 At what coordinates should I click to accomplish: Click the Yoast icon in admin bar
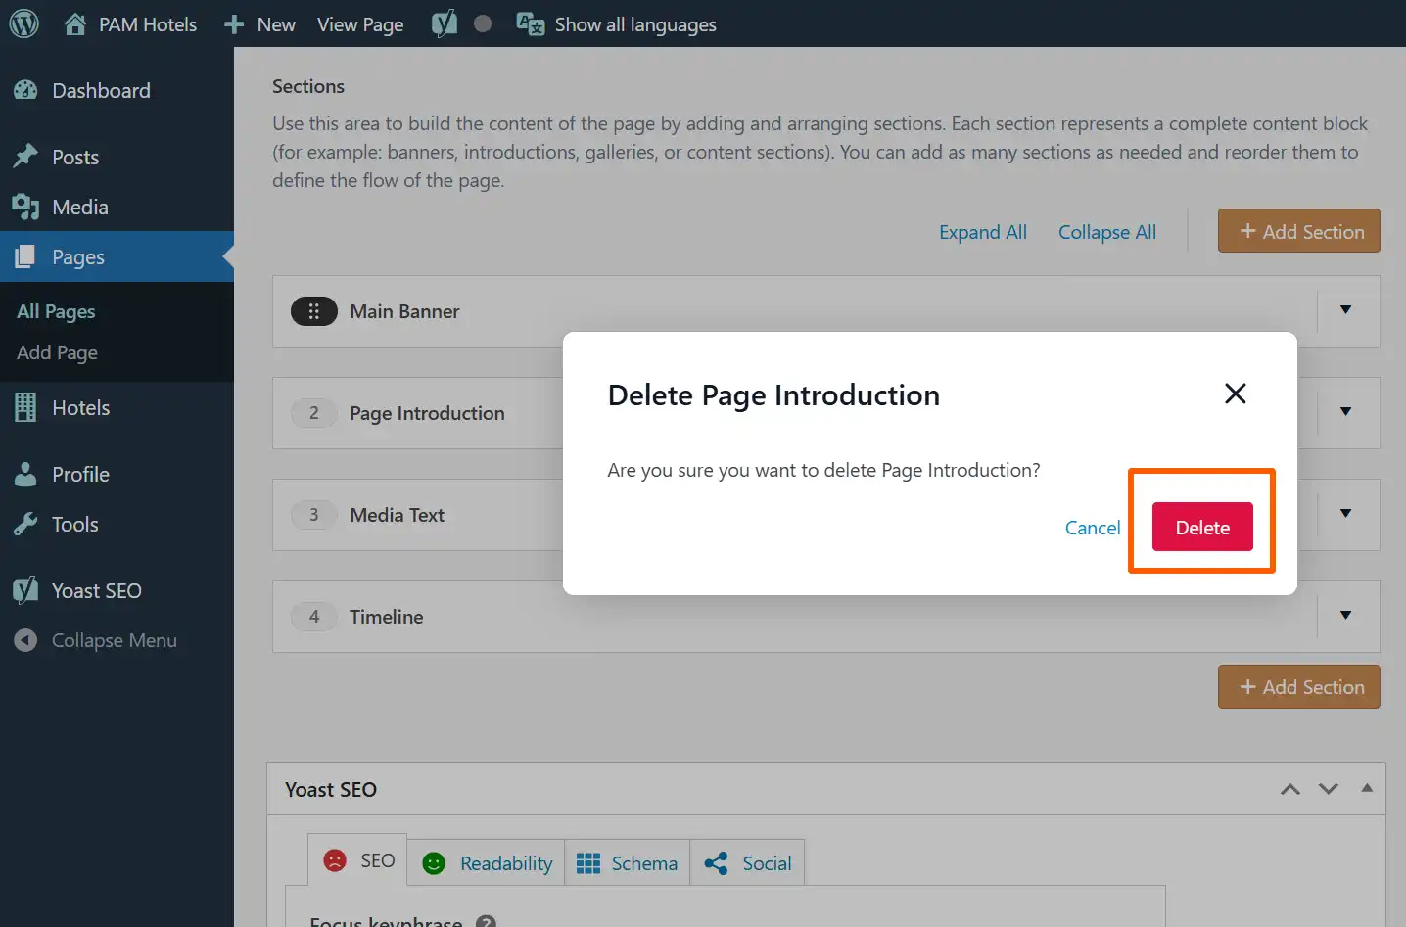[x=444, y=24]
